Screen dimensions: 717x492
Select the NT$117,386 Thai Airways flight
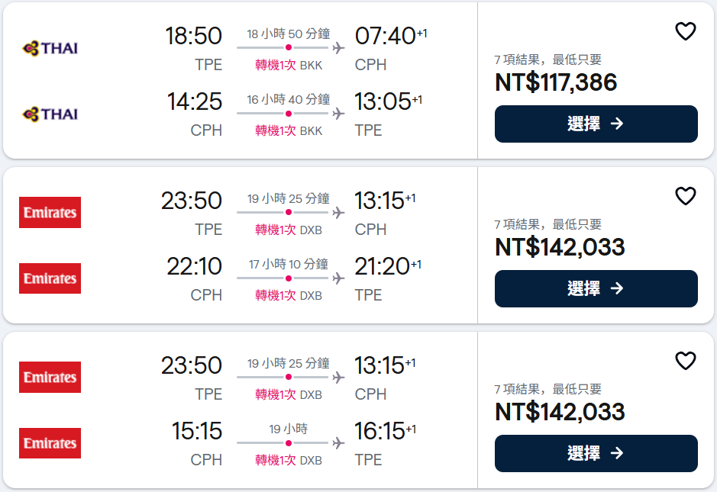click(x=596, y=124)
